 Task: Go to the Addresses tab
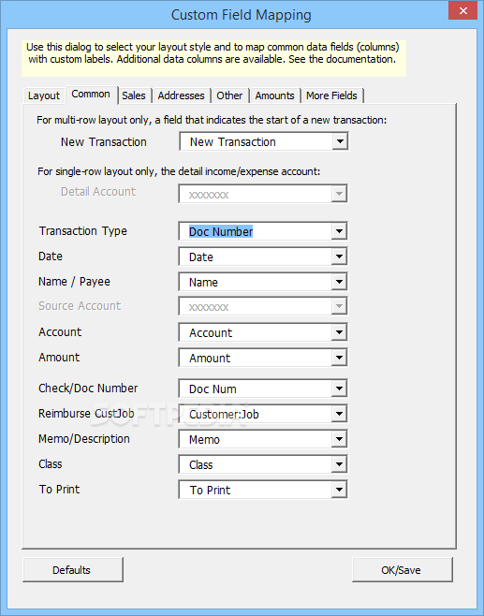(x=181, y=95)
